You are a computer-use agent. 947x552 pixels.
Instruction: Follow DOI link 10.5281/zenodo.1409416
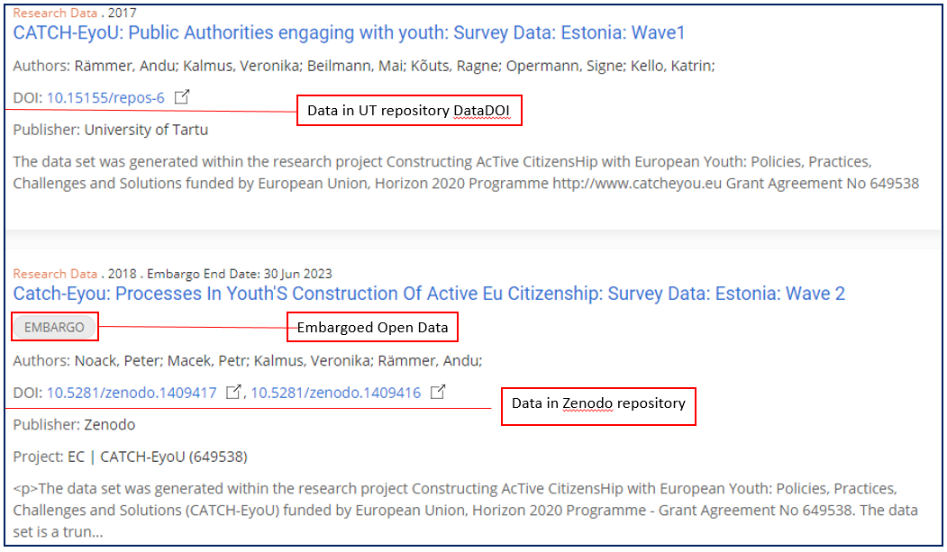pos(335,393)
